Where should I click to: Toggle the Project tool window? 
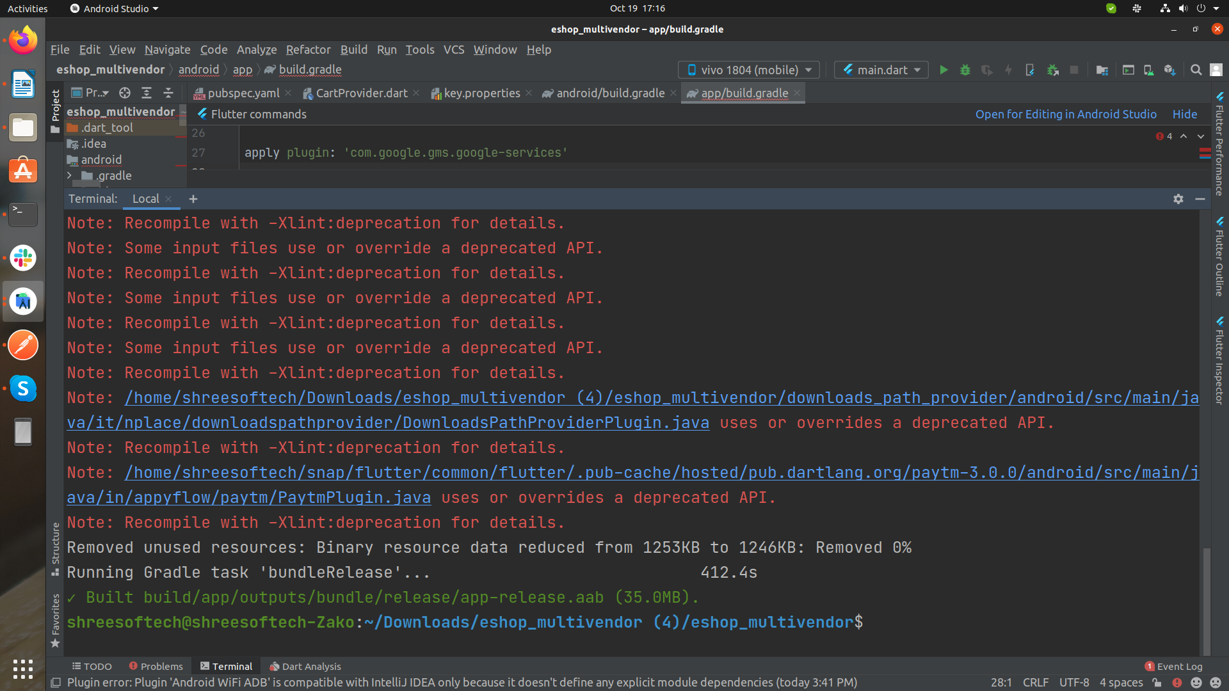[56, 110]
